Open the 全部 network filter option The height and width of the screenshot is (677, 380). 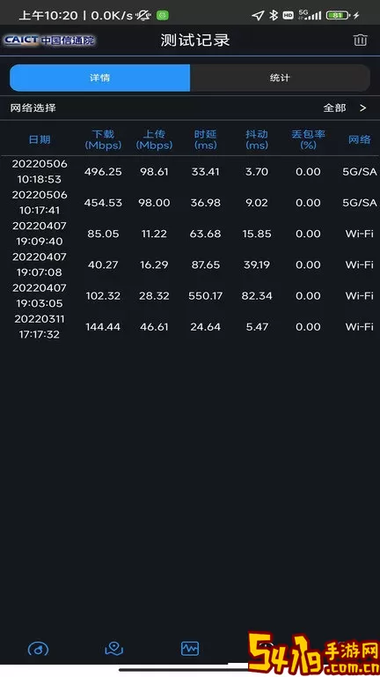(335, 108)
